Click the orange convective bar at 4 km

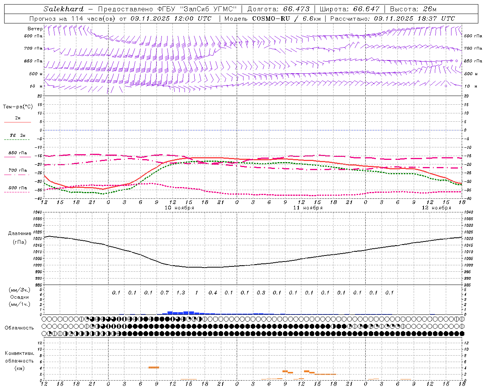point(154,367)
